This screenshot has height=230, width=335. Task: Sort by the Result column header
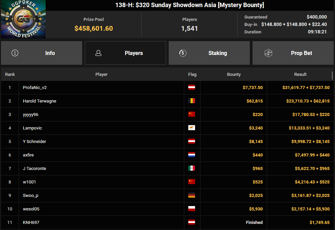[x=300, y=75]
